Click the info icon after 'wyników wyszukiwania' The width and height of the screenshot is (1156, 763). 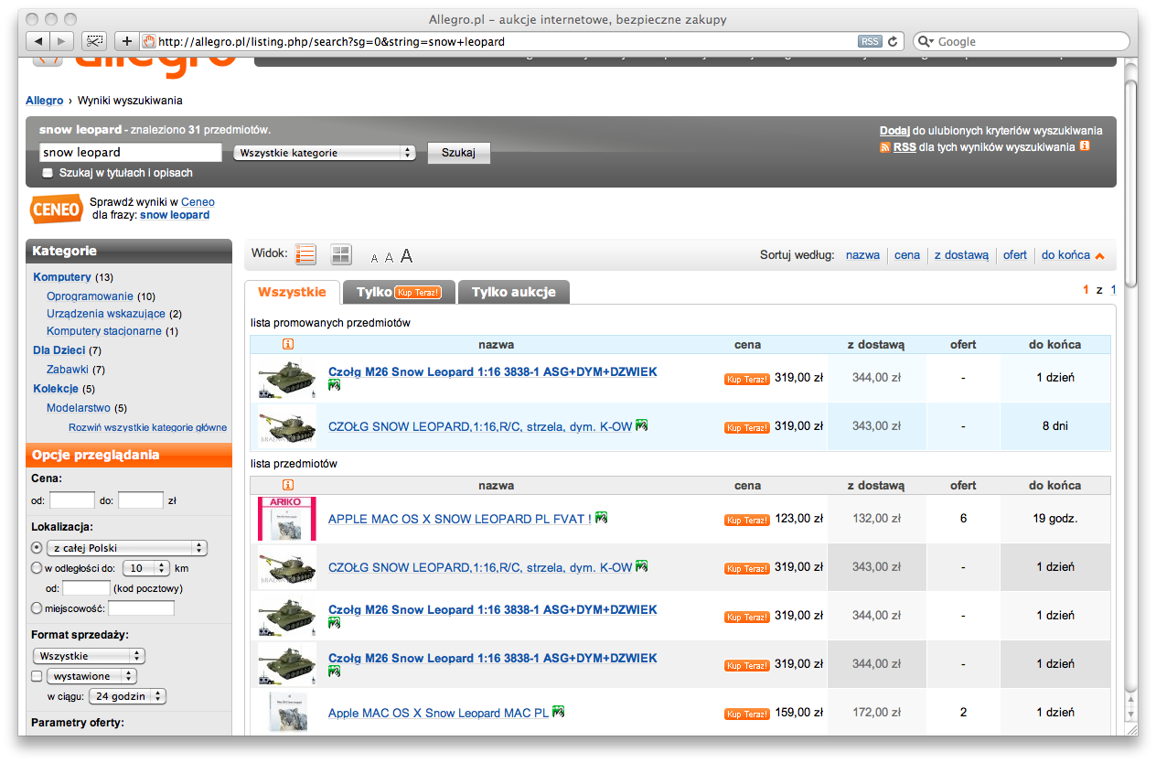tap(1085, 146)
